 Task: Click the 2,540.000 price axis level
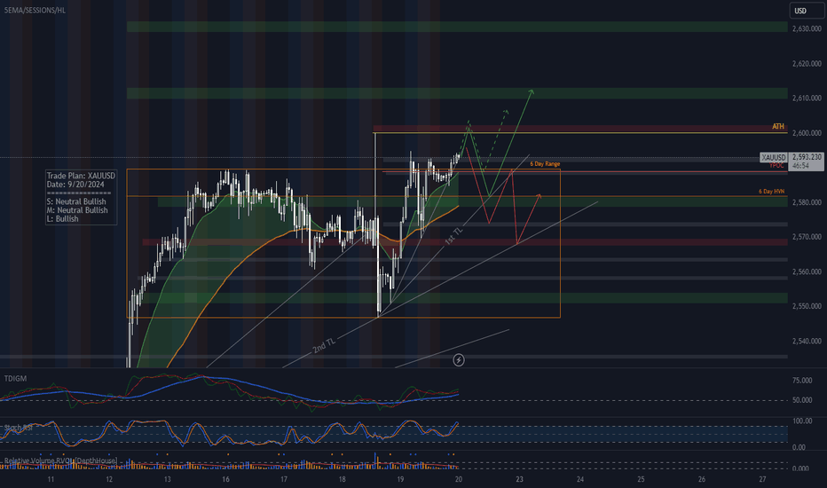point(807,341)
